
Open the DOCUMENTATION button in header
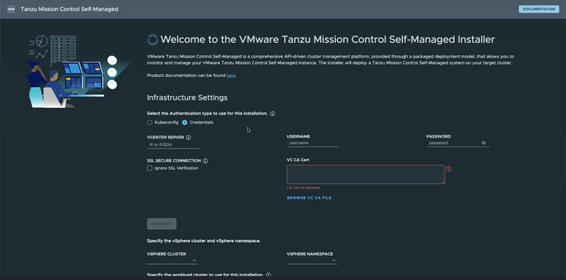[539, 9]
